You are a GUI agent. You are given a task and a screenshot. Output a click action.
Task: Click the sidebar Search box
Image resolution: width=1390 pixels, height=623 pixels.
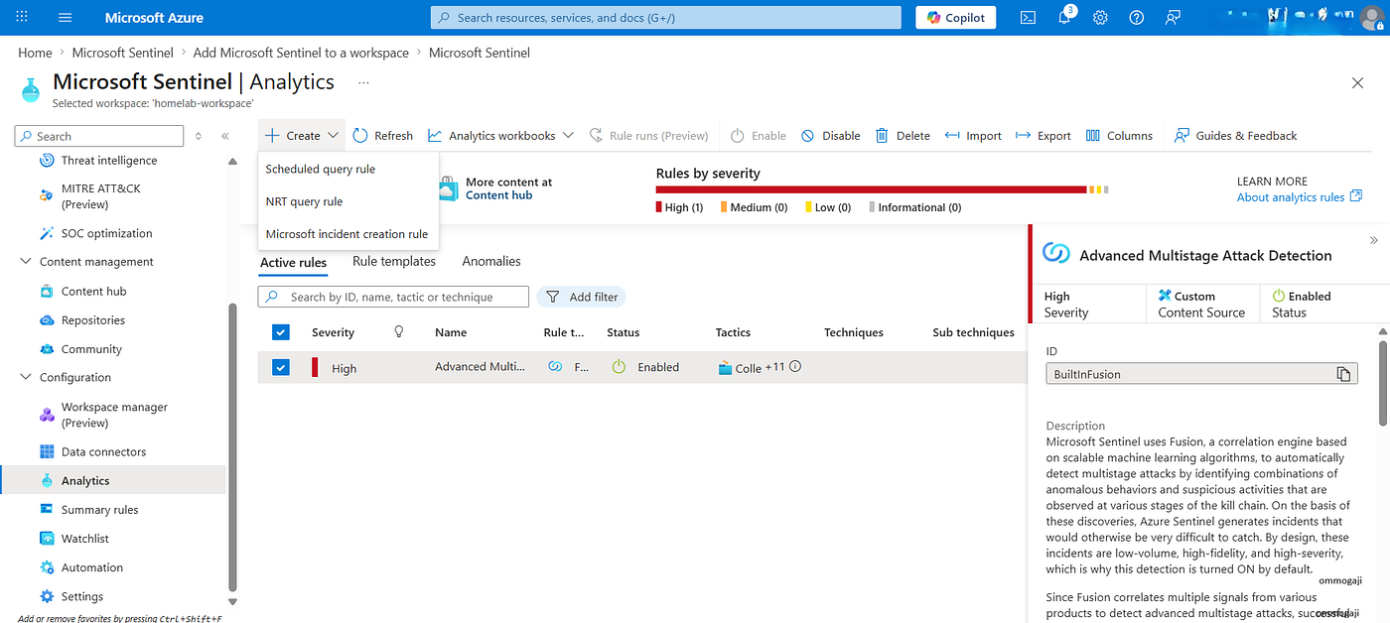[99, 136]
